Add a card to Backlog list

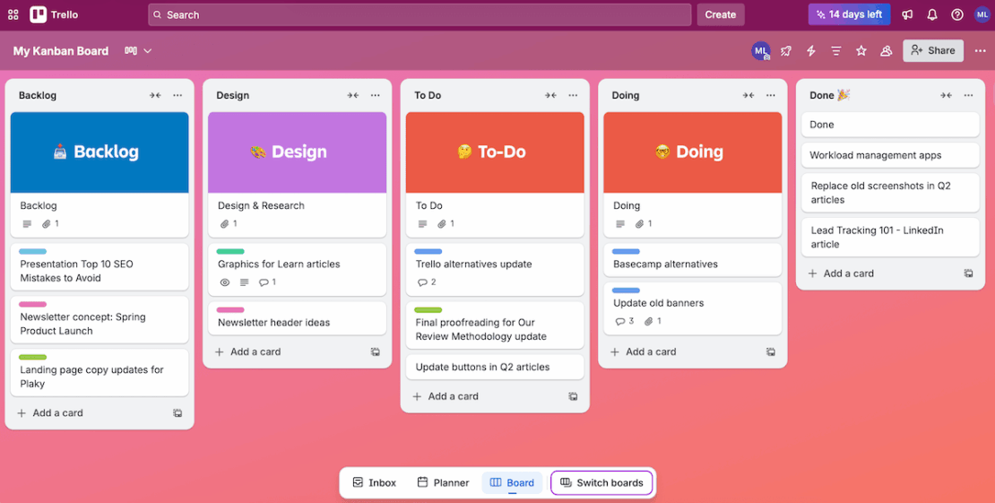point(50,412)
